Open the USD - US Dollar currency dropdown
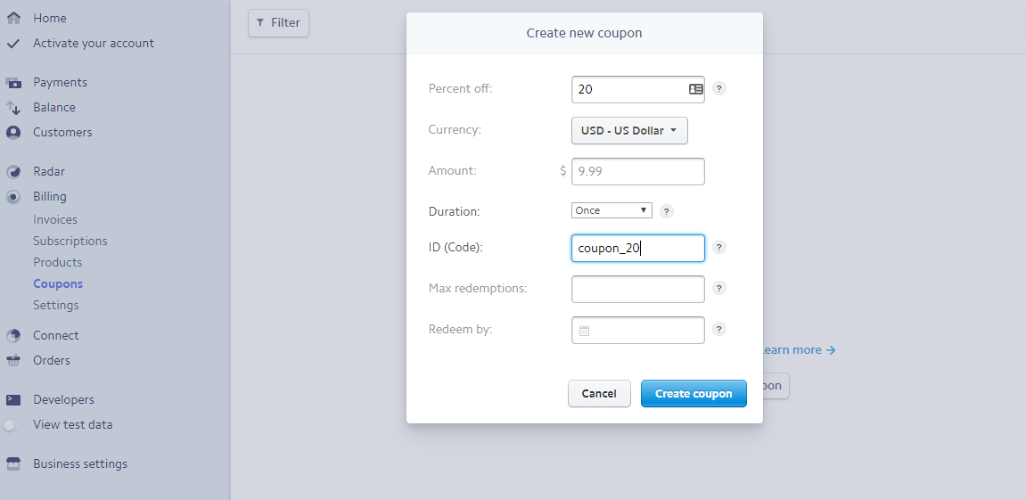 pos(629,130)
